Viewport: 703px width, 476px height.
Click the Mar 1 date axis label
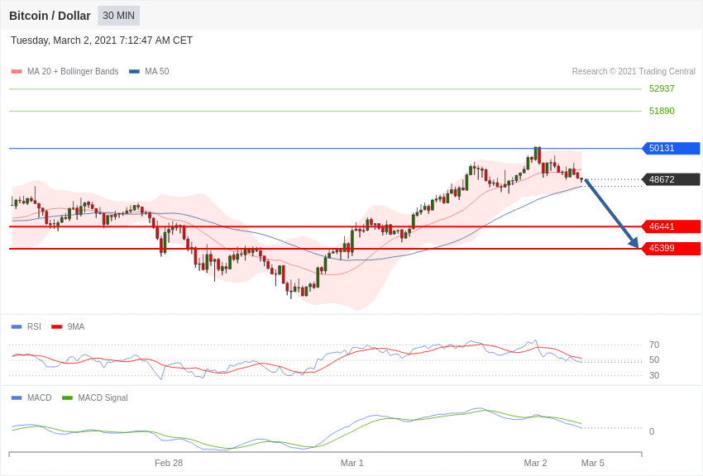tap(352, 463)
